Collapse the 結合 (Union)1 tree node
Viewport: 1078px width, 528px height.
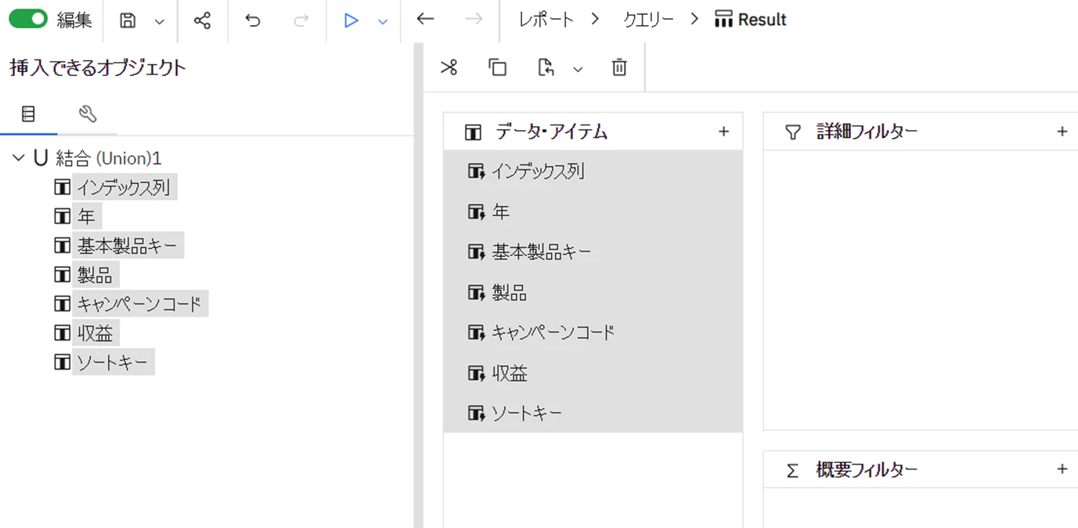tap(19, 158)
